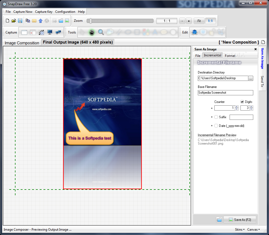Select the Save As Image side tab
This screenshot has height=235, width=269.
tap(262, 59)
